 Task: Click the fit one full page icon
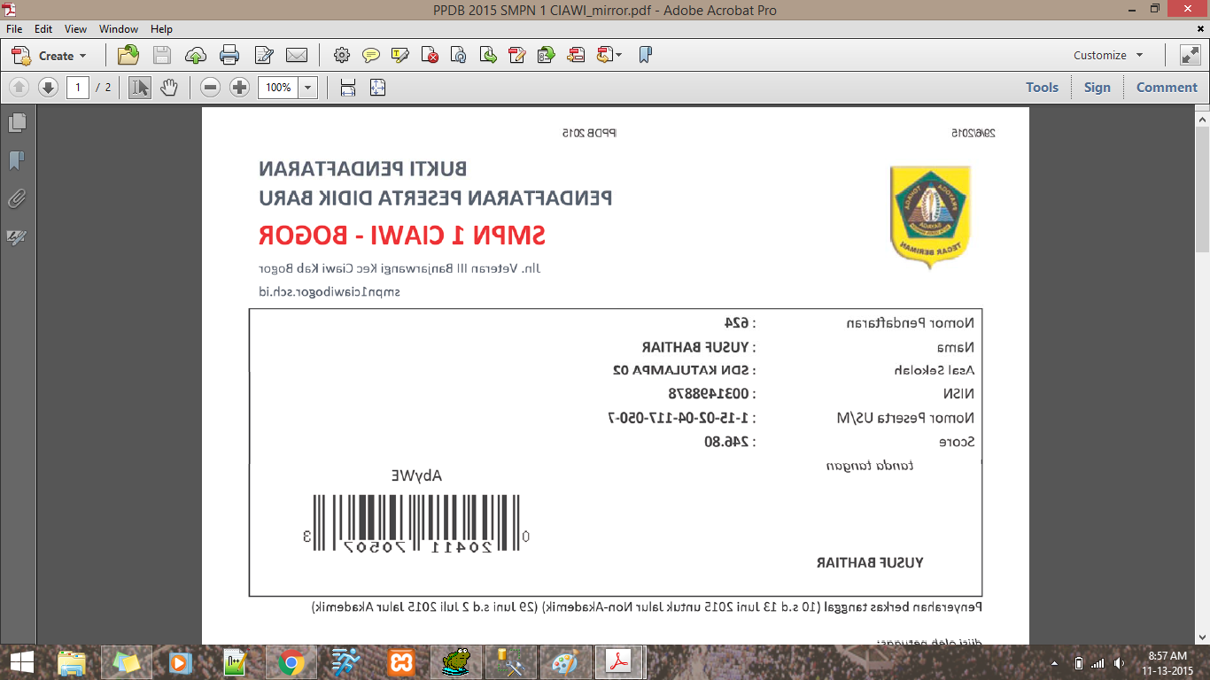pyautogui.click(x=377, y=88)
